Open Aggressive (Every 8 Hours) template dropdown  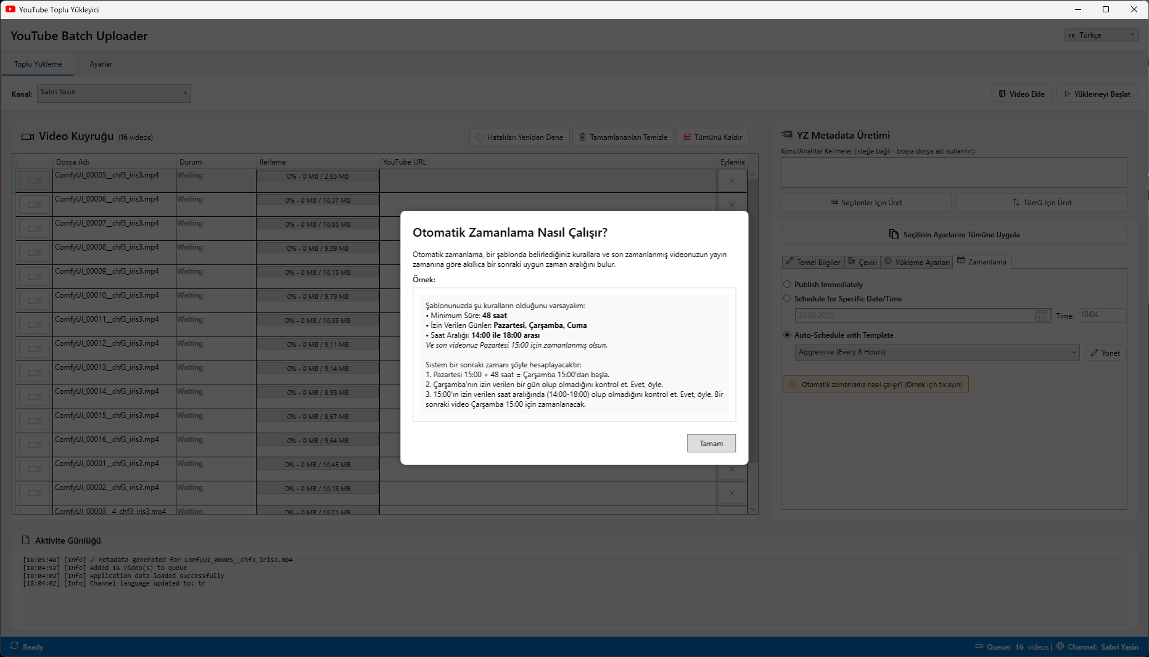click(x=937, y=352)
